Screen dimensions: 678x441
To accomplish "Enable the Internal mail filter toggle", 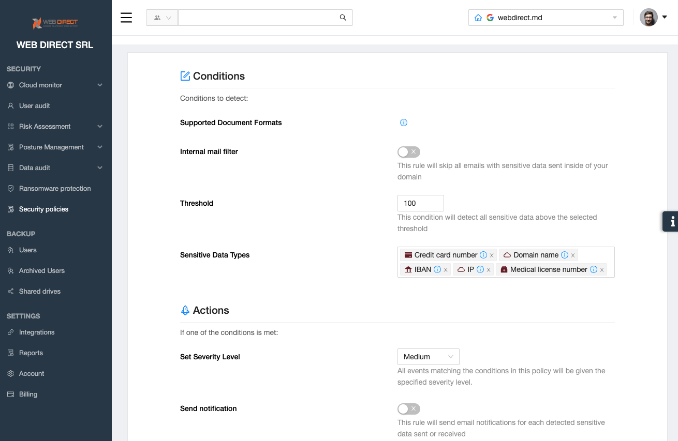I will click(x=408, y=152).
